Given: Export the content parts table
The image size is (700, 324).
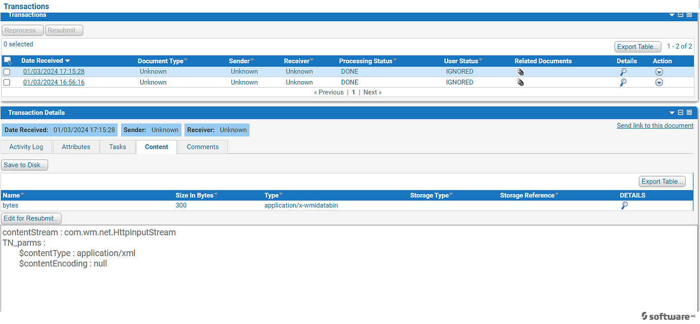Looking at the screenshot, I should (x=662, y=181).
